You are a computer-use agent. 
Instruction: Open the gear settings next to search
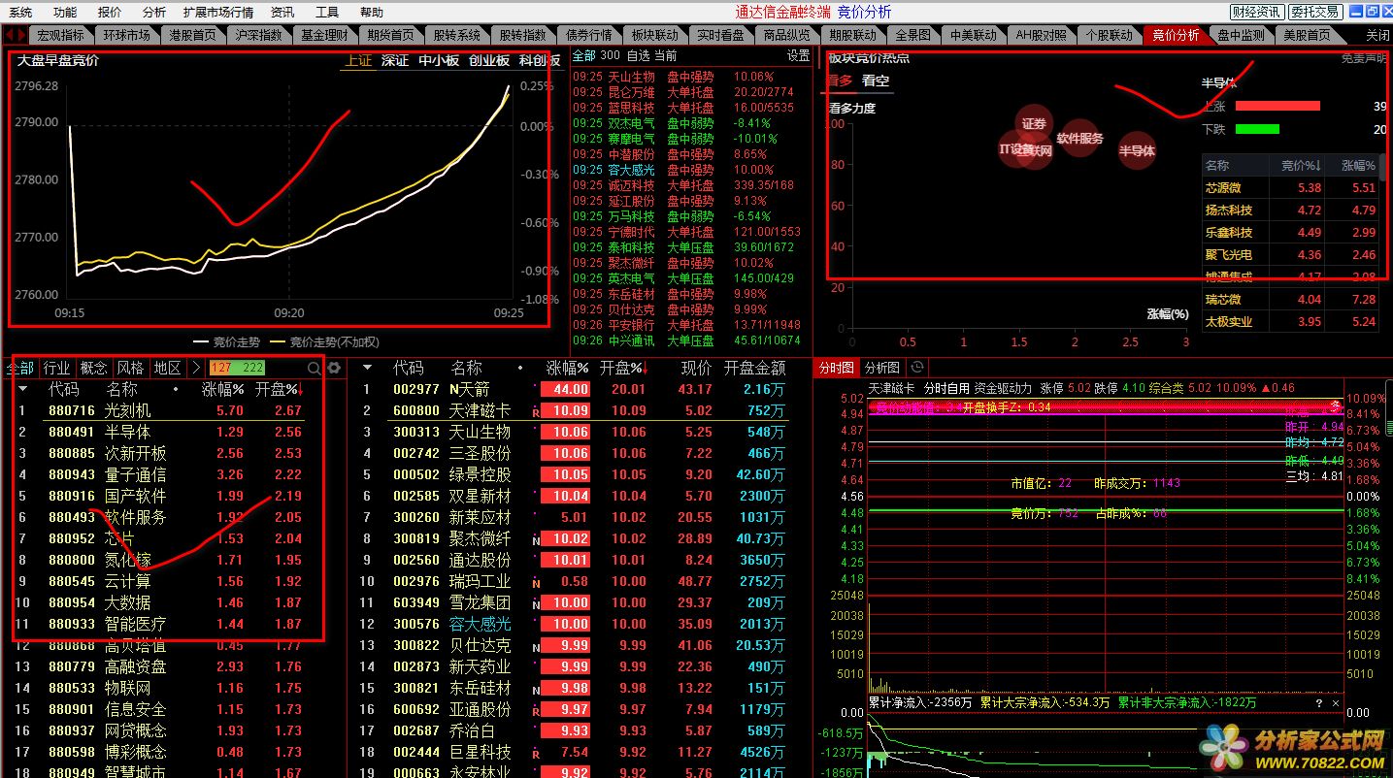click(334, 369)
